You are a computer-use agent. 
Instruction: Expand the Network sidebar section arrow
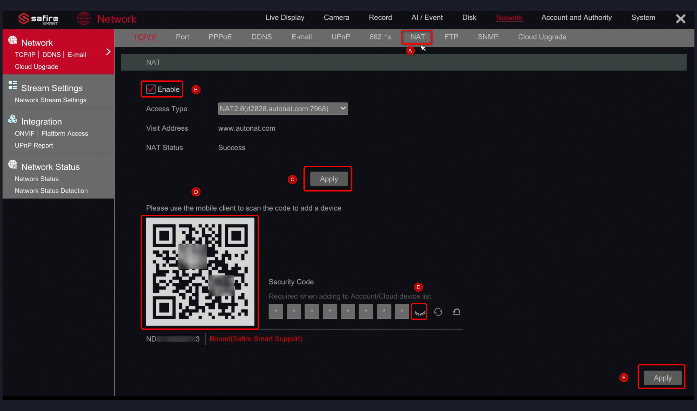click(x=108, y=51)
